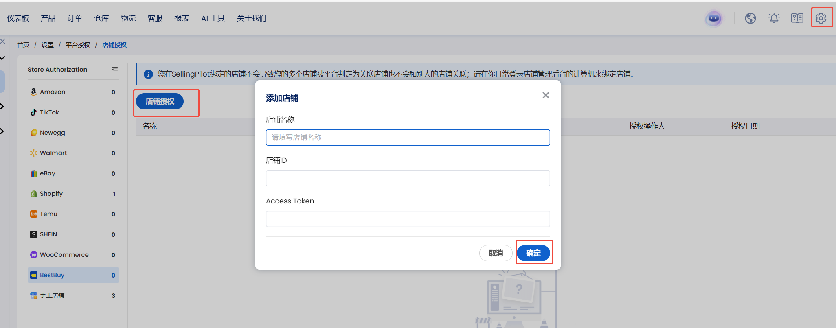Select Newegg in the platform list

(x=73, y=133)
